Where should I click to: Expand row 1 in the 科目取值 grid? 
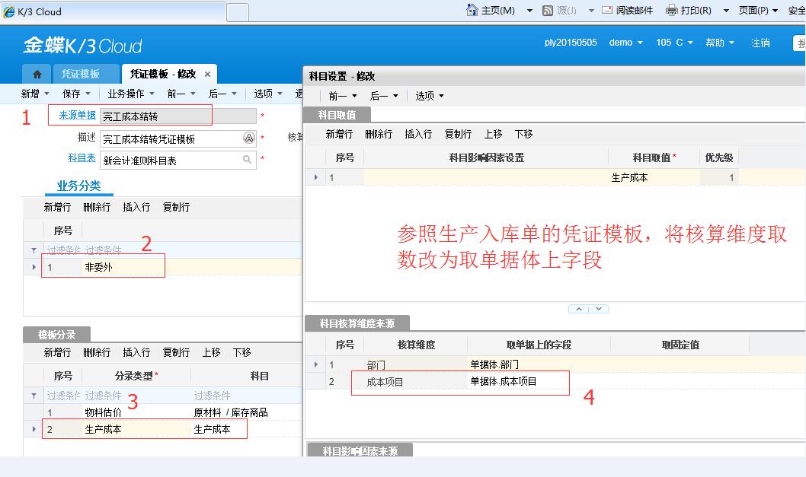coord(316,176)
